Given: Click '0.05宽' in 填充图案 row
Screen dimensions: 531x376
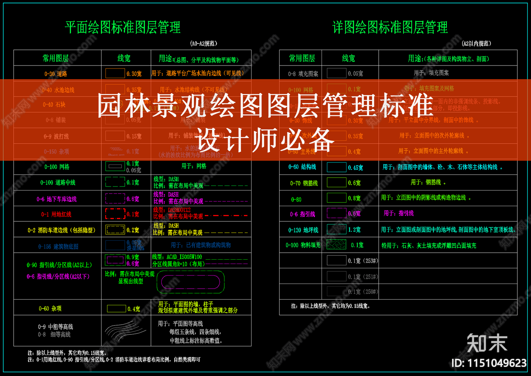Looking at the screenshot, I should point(355,73).
